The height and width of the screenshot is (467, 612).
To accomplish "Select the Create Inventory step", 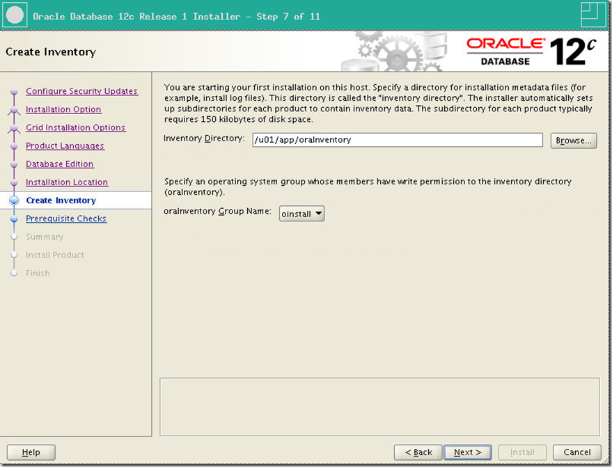I will point(61,200).
